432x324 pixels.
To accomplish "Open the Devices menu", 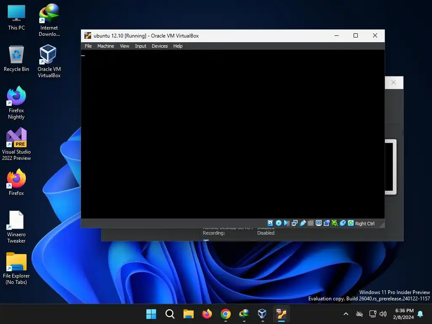I will click(x=159, y=46).
